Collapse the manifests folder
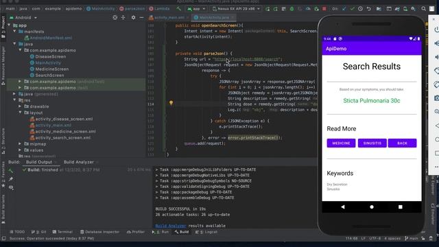Image resolution: width=439 pixels, height=247 pixels. point(14,32)
